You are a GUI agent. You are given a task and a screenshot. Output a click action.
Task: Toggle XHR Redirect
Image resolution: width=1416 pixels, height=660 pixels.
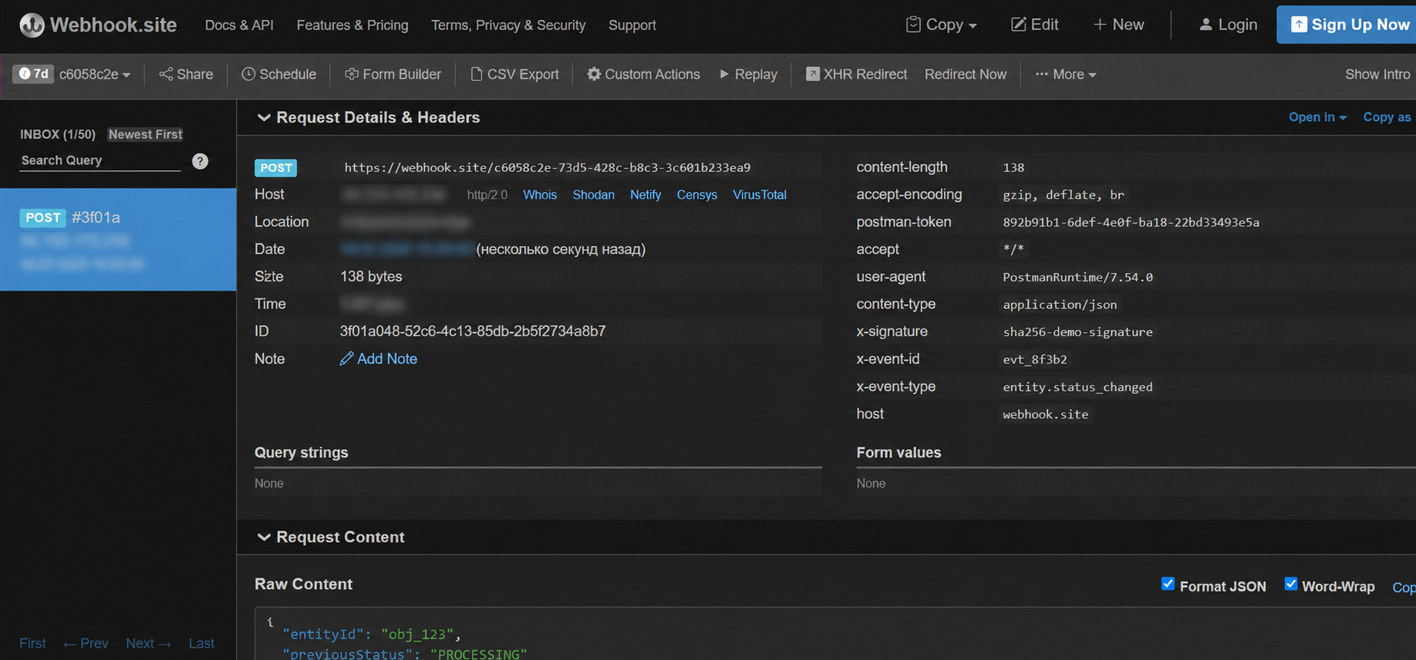coord(856,75)
